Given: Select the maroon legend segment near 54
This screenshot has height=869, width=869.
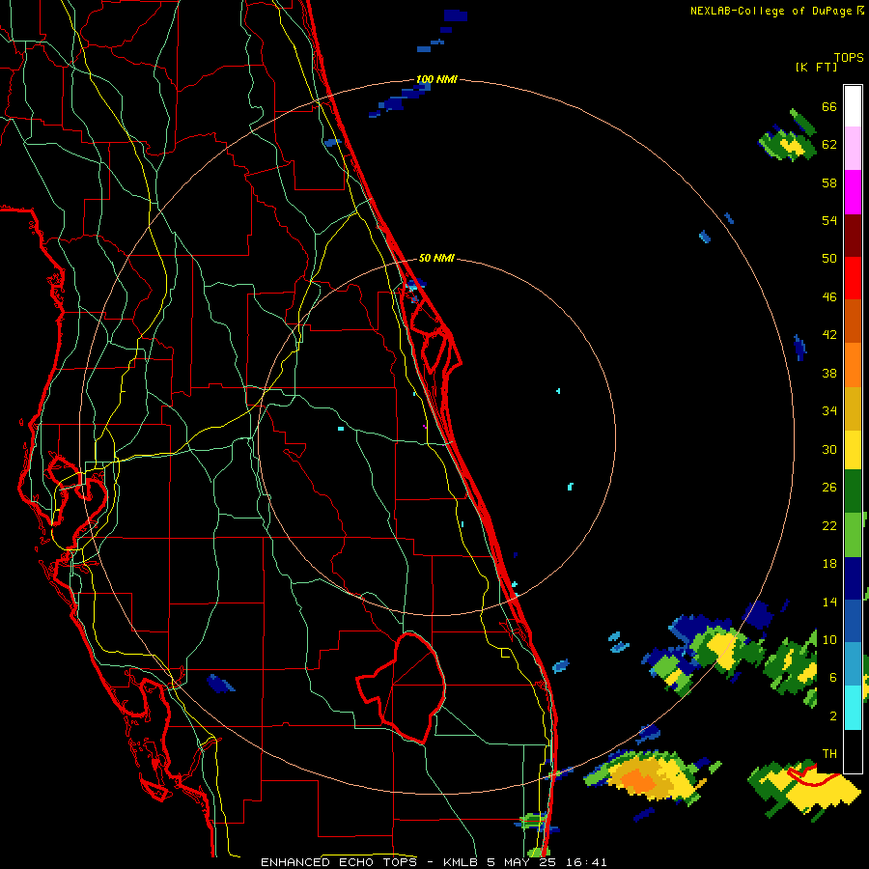Looking at the screenshot, I should click(x=853, y=235).
